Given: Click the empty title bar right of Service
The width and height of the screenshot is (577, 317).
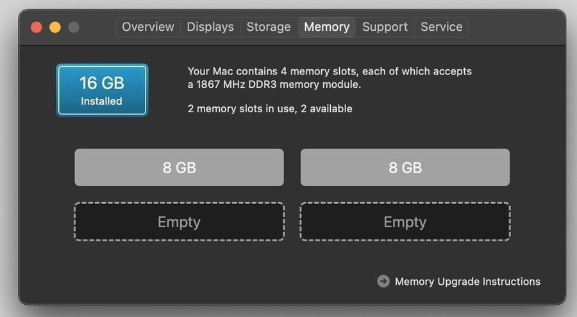Looking at the screenshot, I should pos(513,27).
